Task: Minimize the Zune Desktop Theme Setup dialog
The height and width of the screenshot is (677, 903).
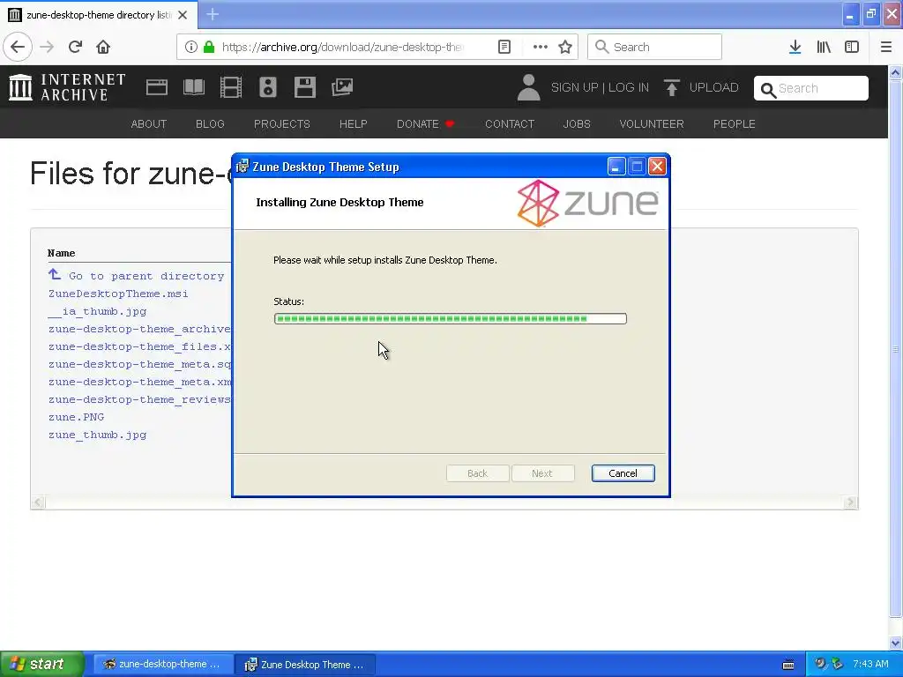Action: (616, 167)
